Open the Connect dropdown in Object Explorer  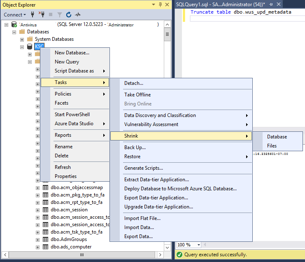coord(15,14)
